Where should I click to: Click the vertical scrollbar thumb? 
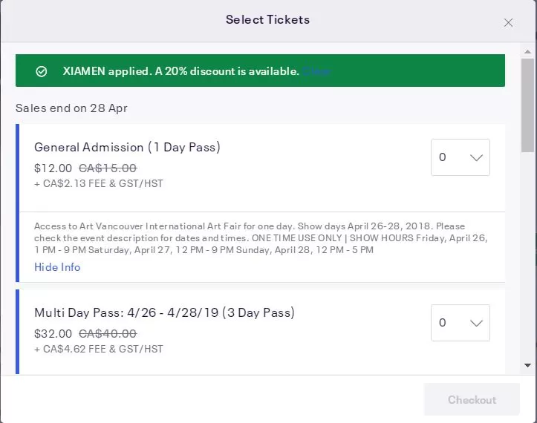(x=528, y=105)
